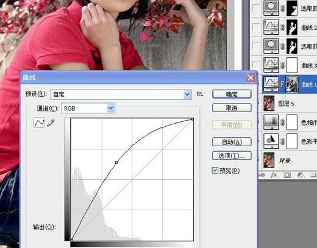
Task: Open the Channel RGB dropdown
Action: (x=88, y=108)
